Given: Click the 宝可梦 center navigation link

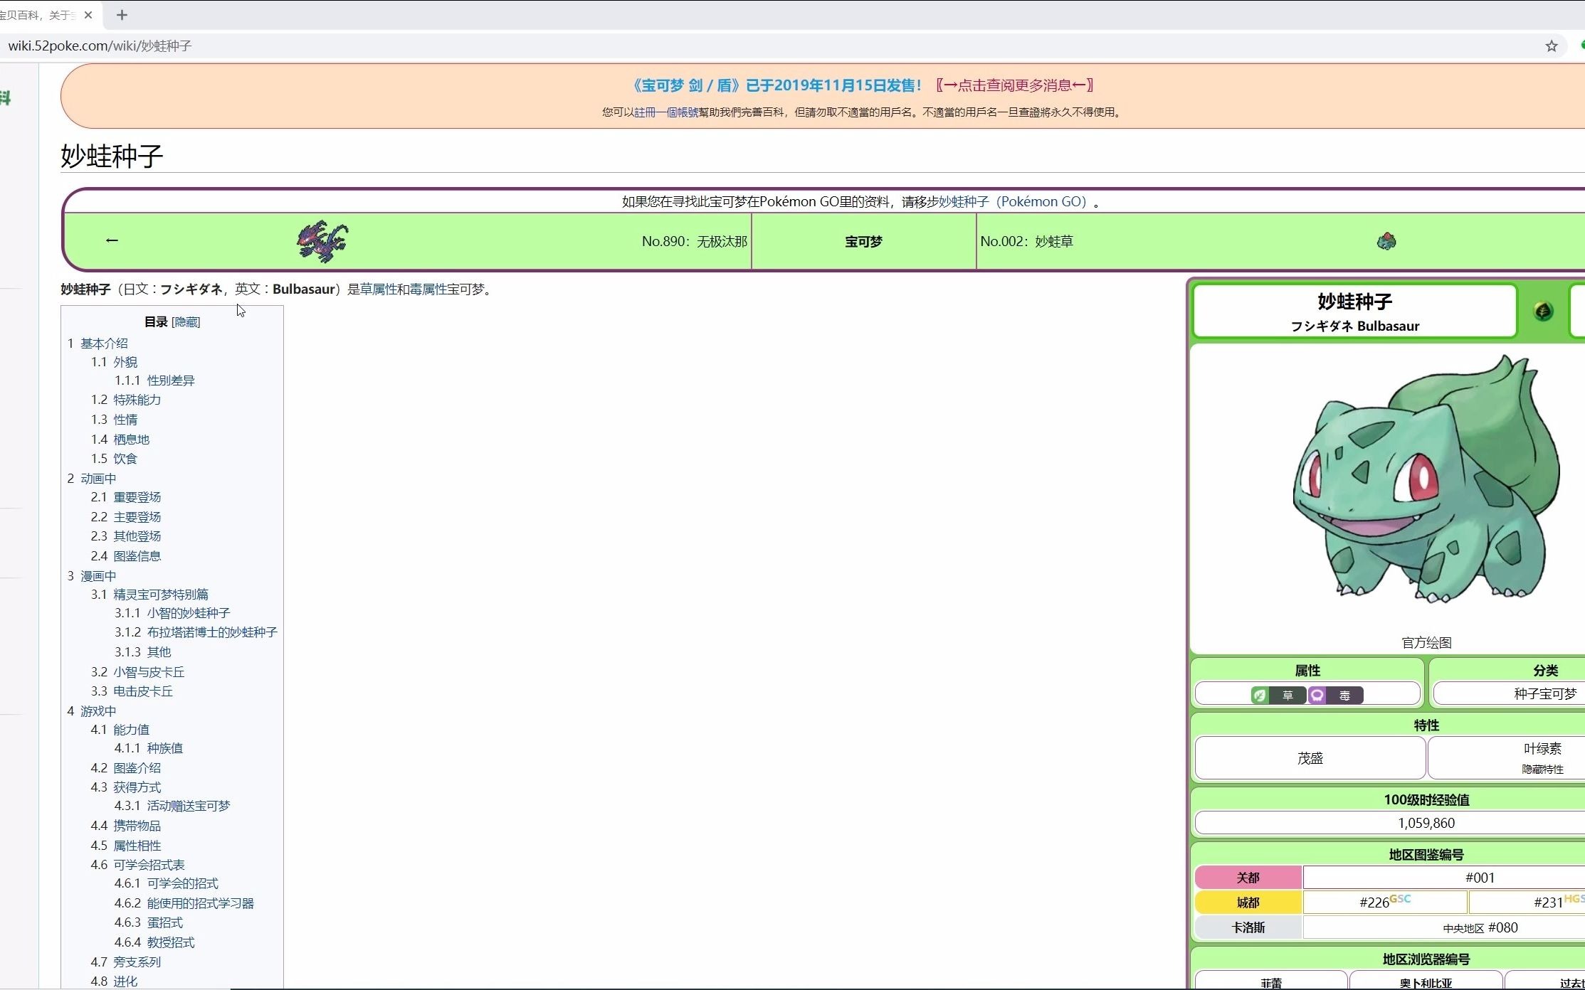Looking at the screenshot, I should pos(863,242).
